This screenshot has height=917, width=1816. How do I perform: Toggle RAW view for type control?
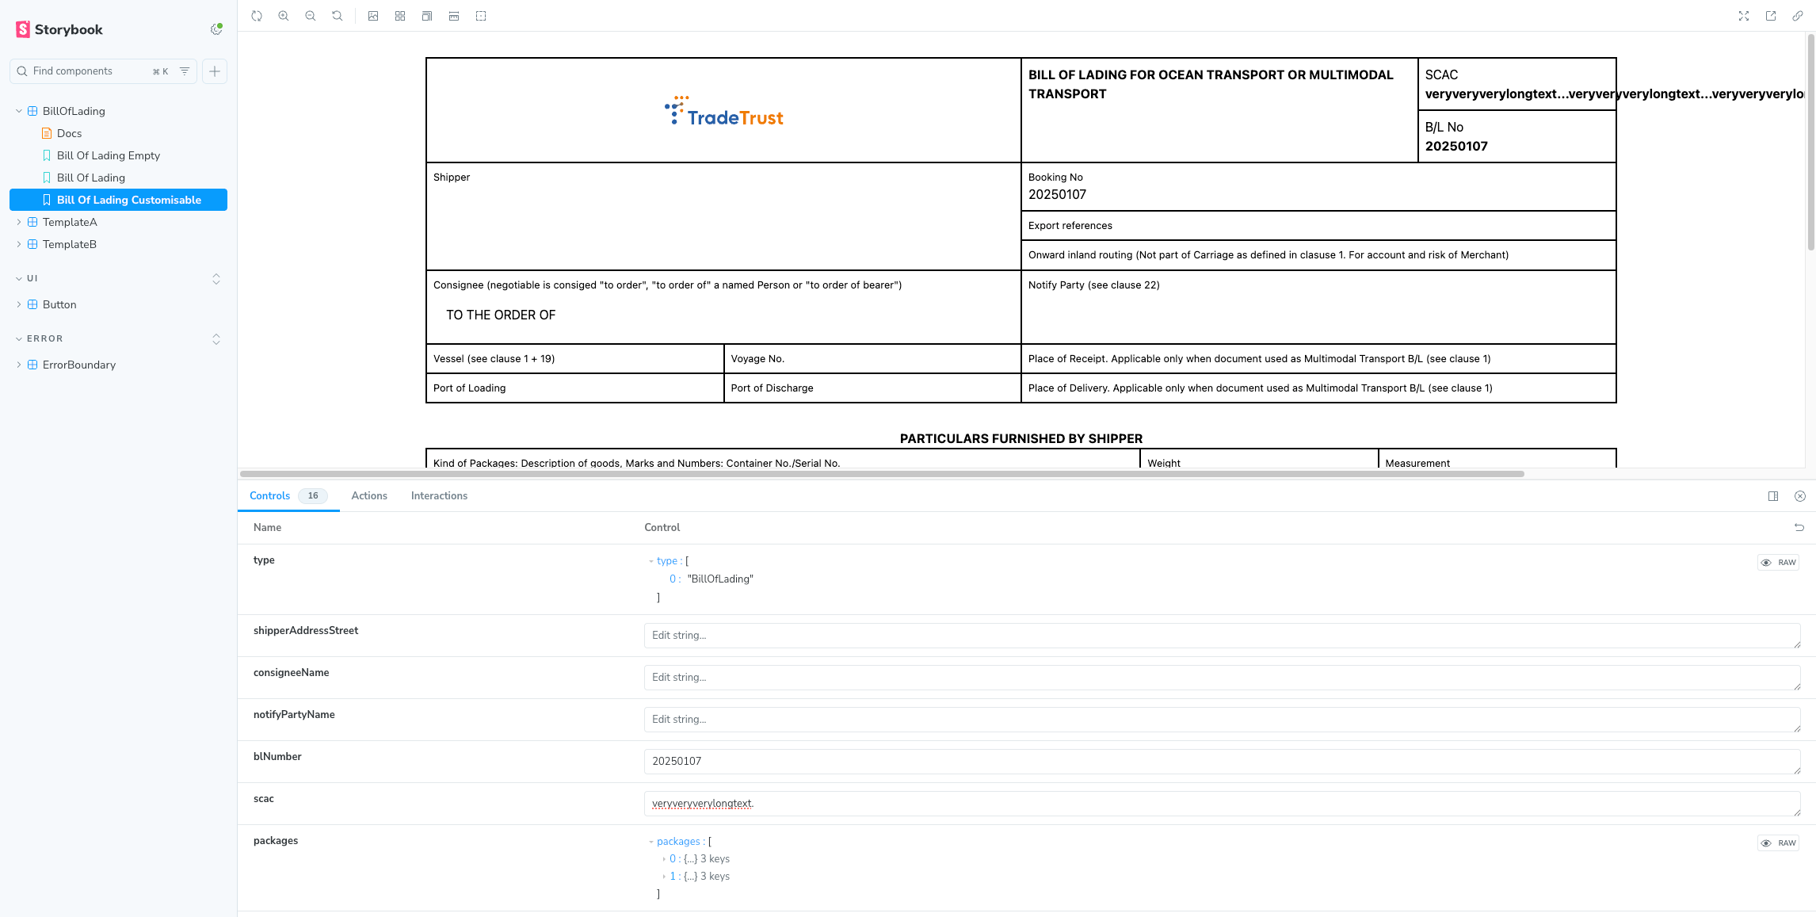click(1779, 563)
